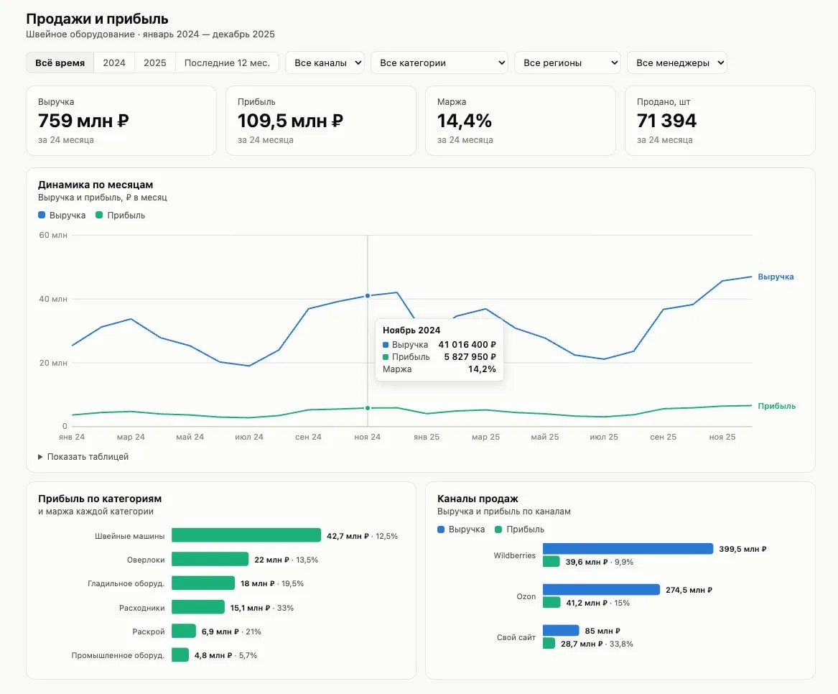Image resolution: width=838 pixels, height=694 pixels.
Task: Open the "Все менеджеры" dropdown
Action: tap(676, 63)
